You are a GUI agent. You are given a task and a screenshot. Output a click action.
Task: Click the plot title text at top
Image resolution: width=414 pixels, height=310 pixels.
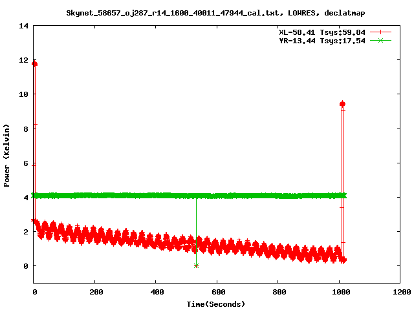[215, 13]
